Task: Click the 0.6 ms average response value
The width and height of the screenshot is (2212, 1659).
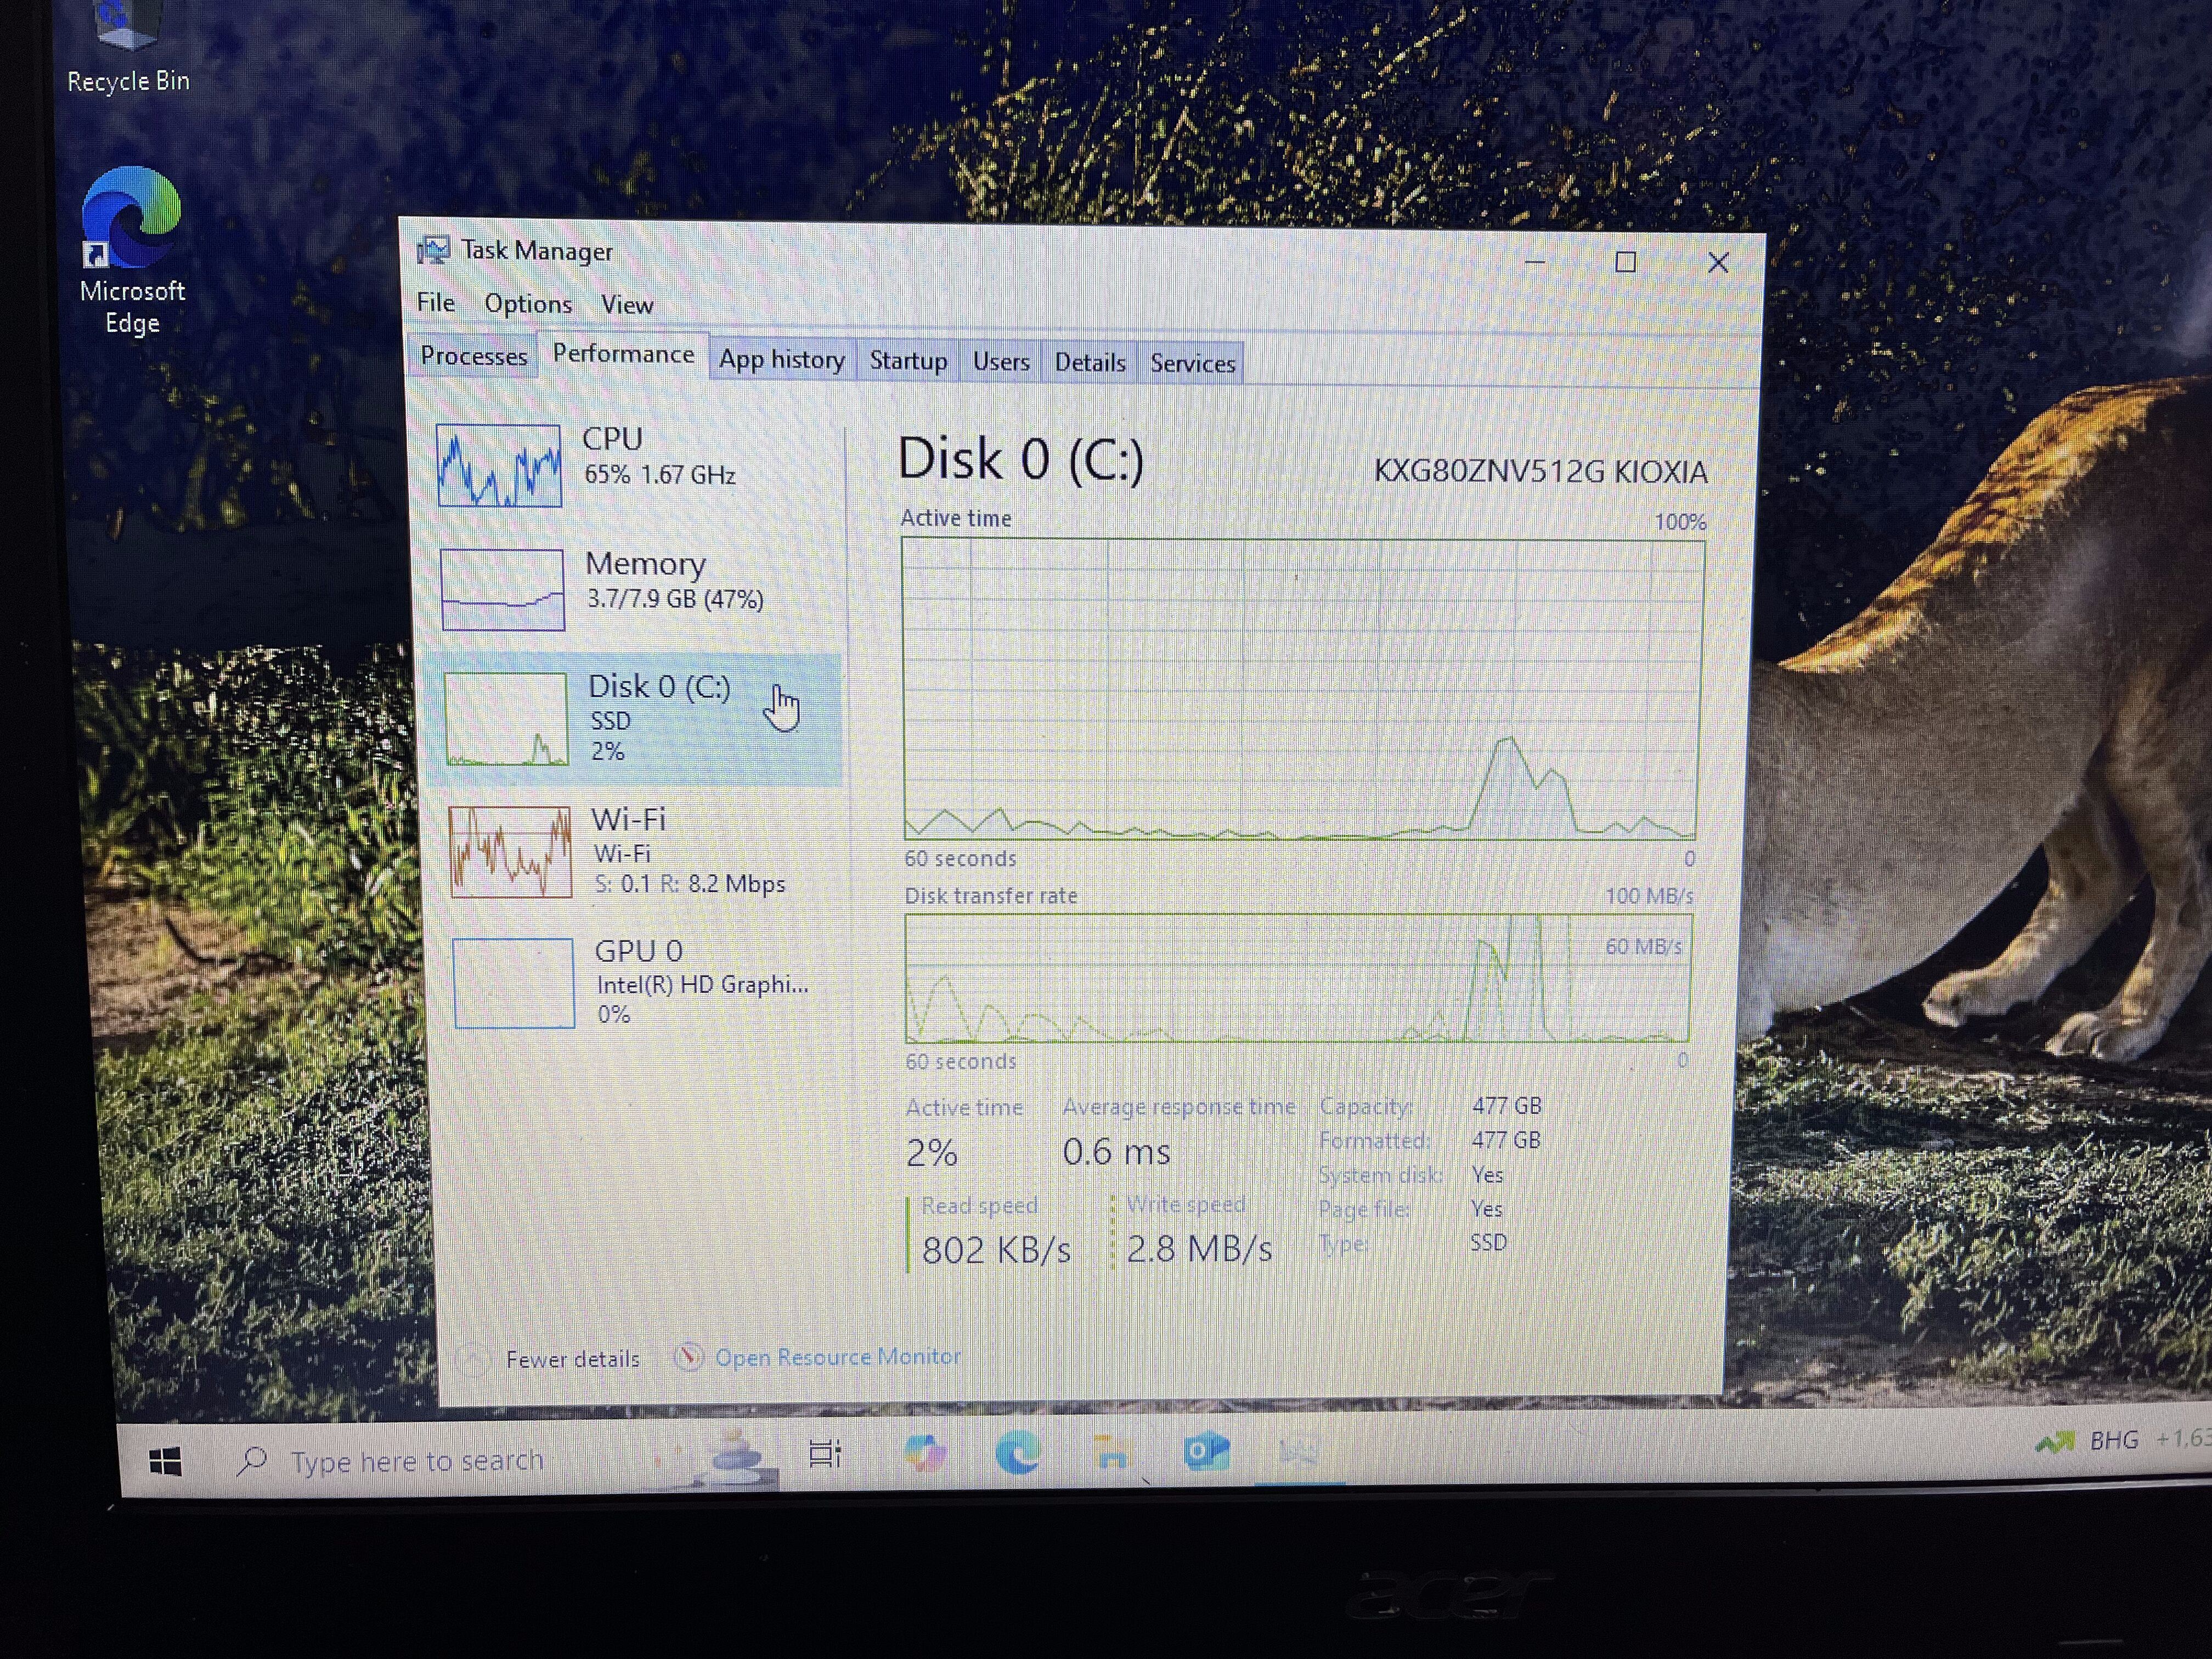Action: click(x=1116, y=1152)
